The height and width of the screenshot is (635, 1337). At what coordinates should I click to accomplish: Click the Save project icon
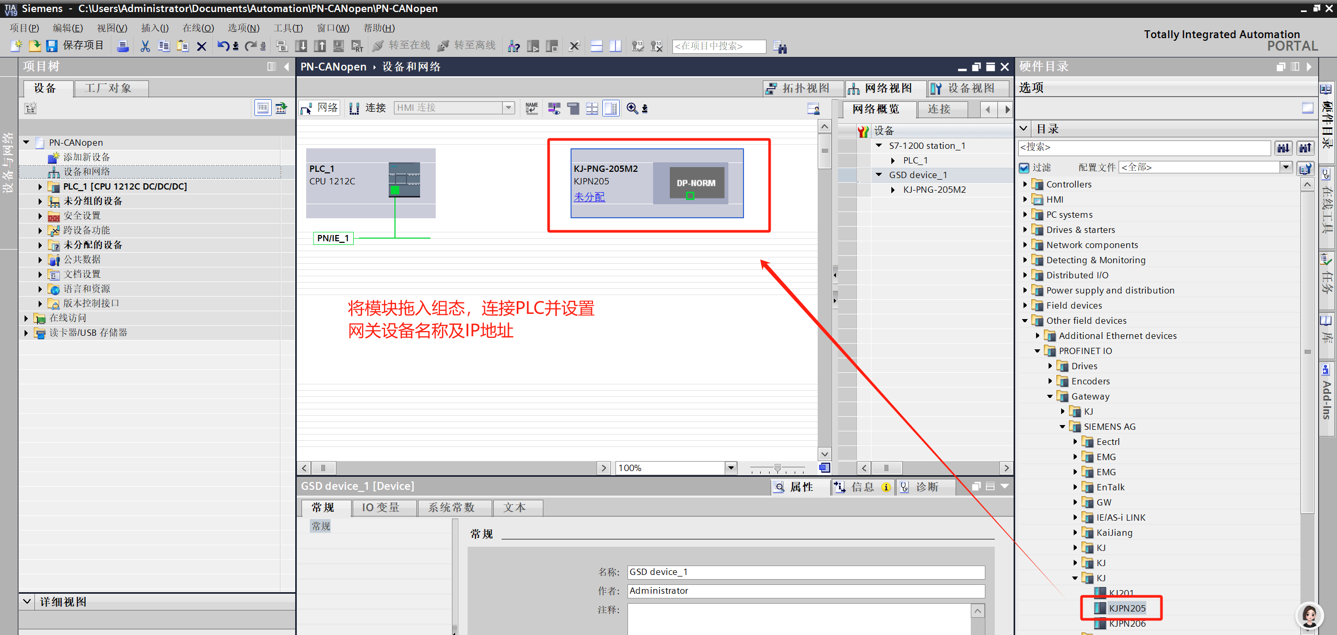(x=51, y=46)
